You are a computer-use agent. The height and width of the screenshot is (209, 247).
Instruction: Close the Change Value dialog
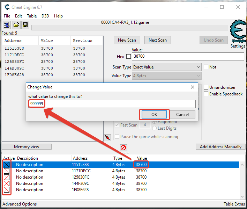click(192, 87)
